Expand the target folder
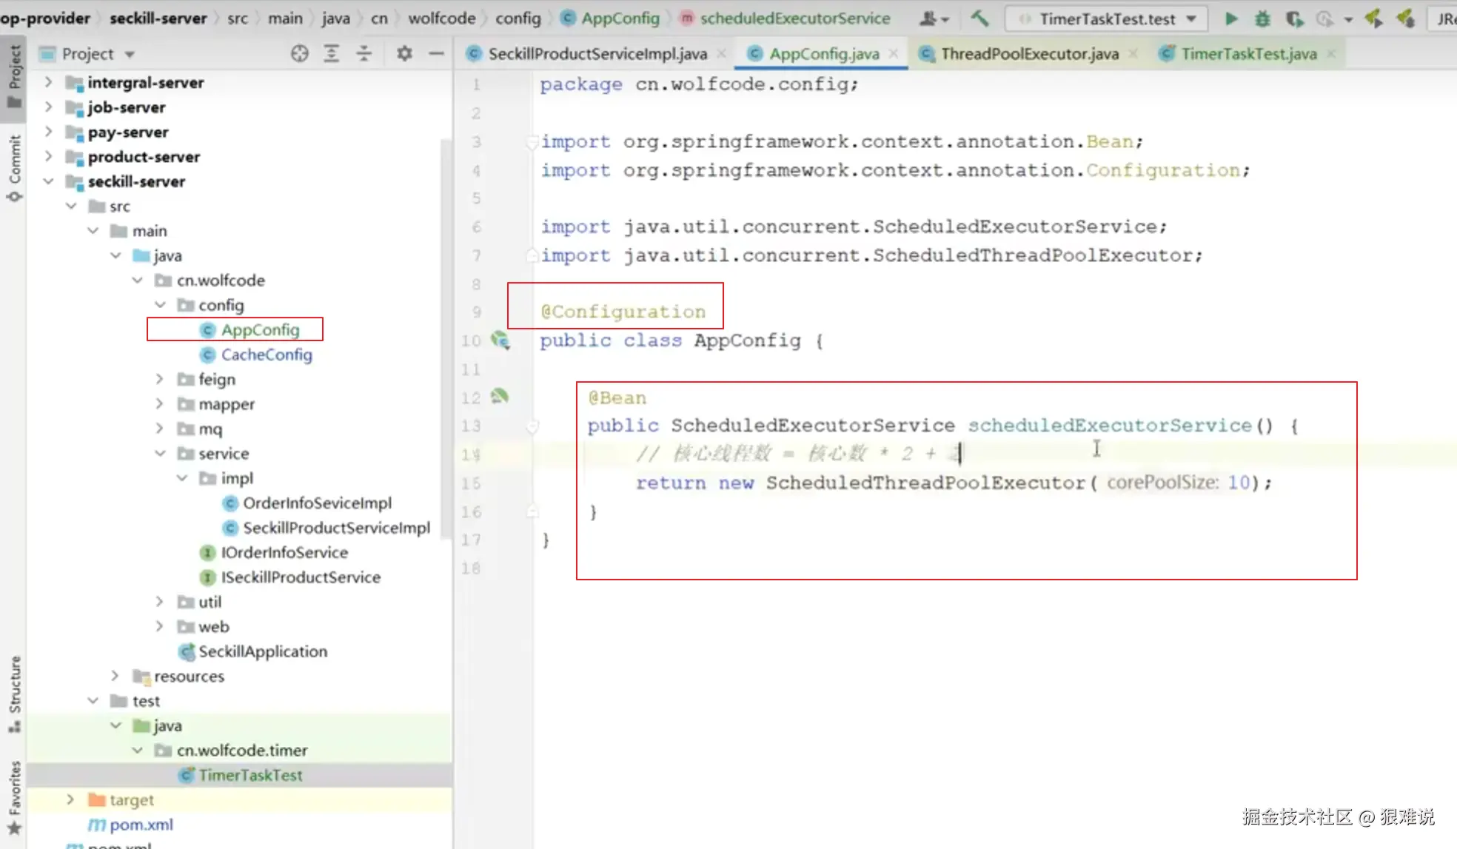 [x=70, y=799]
